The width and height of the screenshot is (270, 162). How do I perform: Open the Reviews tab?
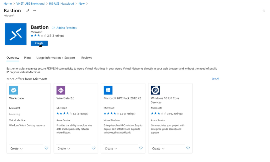coord(86,58)
